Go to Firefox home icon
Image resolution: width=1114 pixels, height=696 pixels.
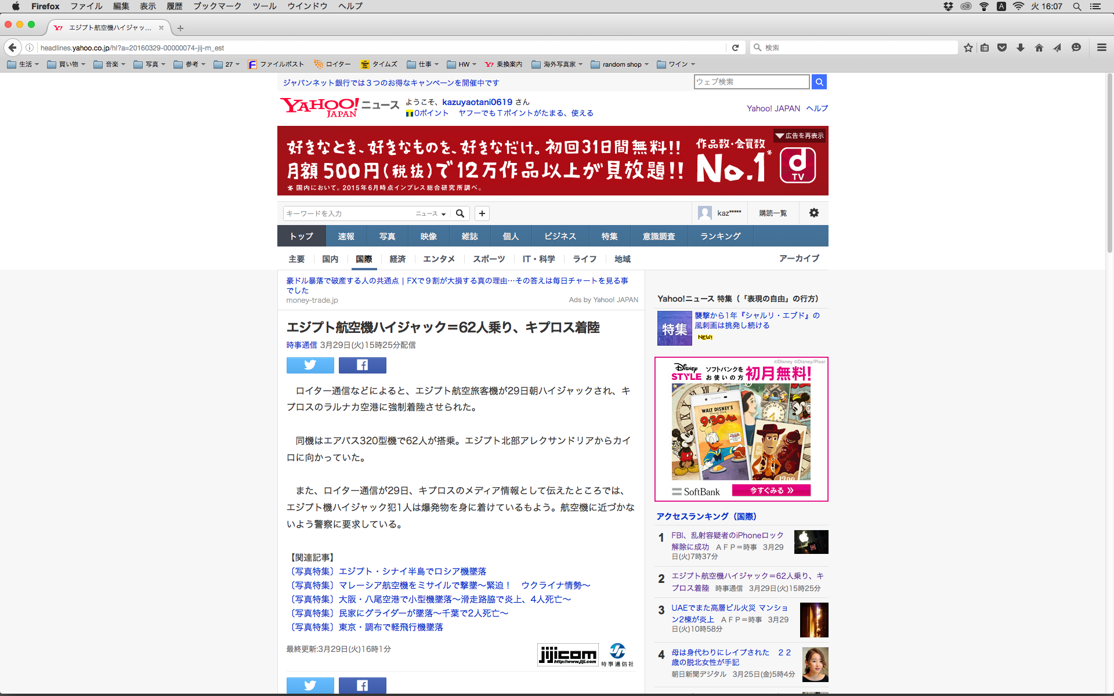tap(1039, 48)
